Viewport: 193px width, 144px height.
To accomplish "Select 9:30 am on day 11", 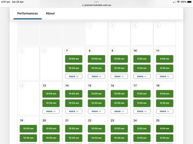I will [165, 68].
